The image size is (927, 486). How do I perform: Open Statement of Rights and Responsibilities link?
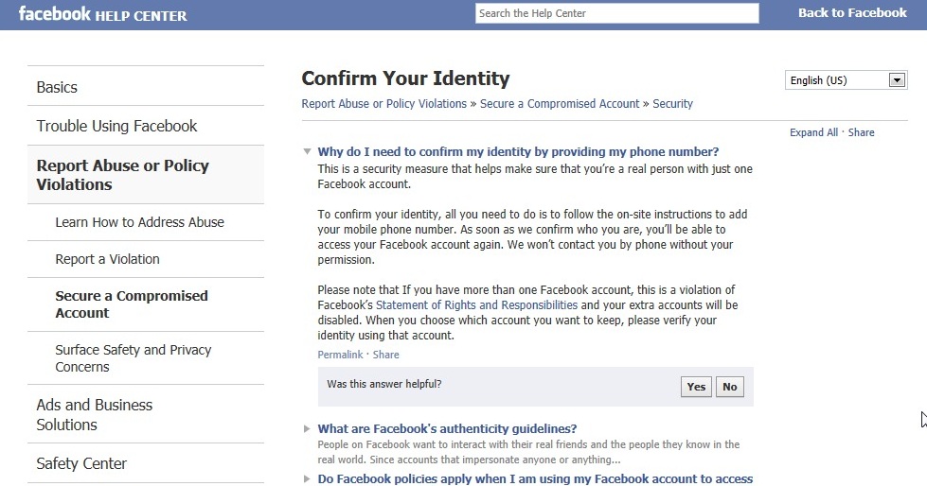click(x=476, y=305)
